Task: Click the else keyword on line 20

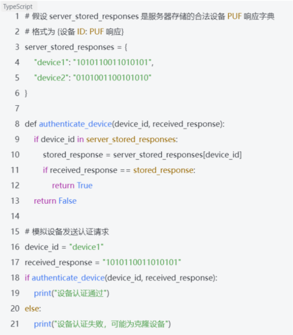Action: pyautogui.click(x=32, y=308)
